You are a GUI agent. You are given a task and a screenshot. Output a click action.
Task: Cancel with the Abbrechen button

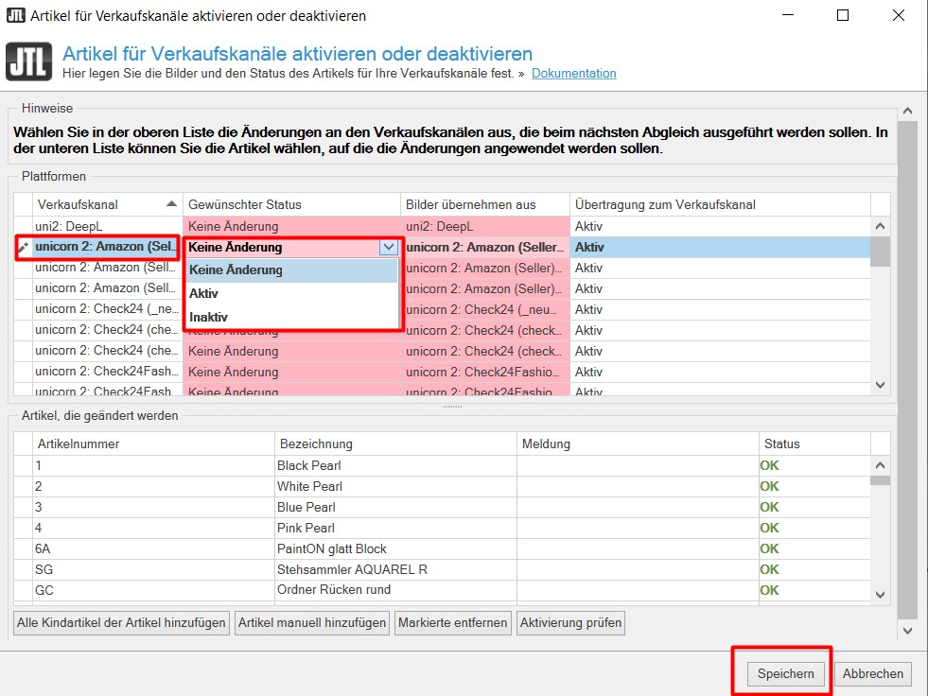tap(872, 673)
